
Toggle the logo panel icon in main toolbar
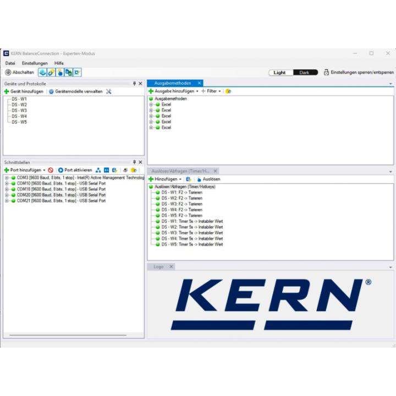click(77, 73)
